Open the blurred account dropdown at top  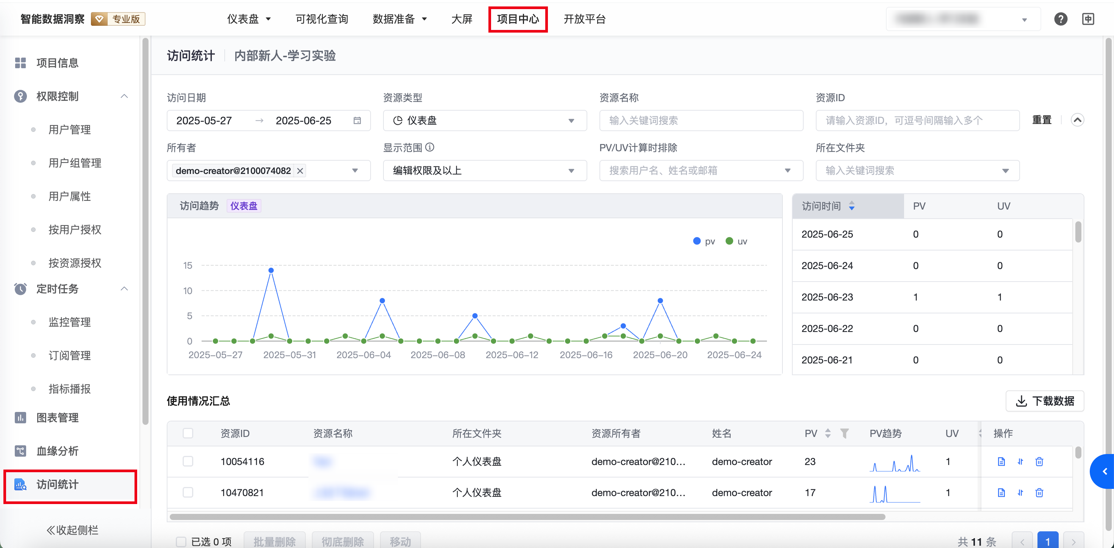coord(963,19)
